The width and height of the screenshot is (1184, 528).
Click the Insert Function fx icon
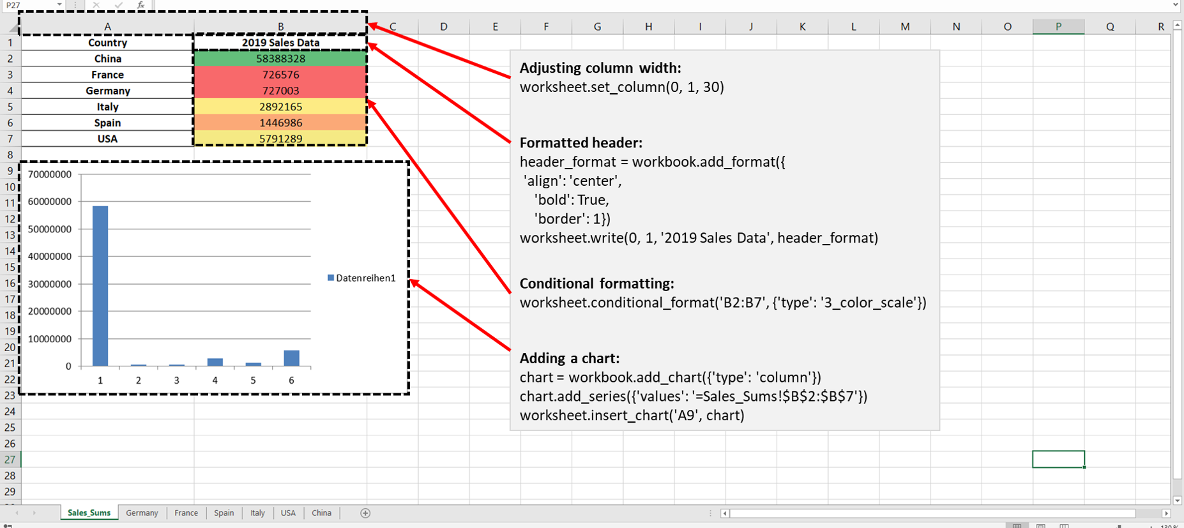click(140, 4)
